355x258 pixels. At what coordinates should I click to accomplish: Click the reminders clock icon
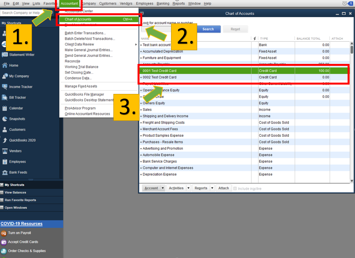pos(344,4)
